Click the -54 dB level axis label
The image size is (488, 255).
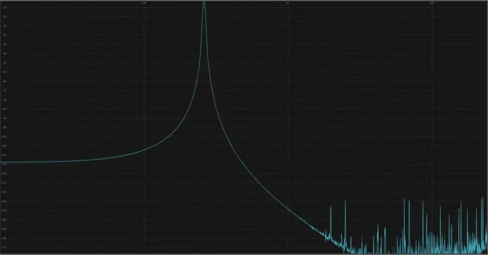(5, 63)
